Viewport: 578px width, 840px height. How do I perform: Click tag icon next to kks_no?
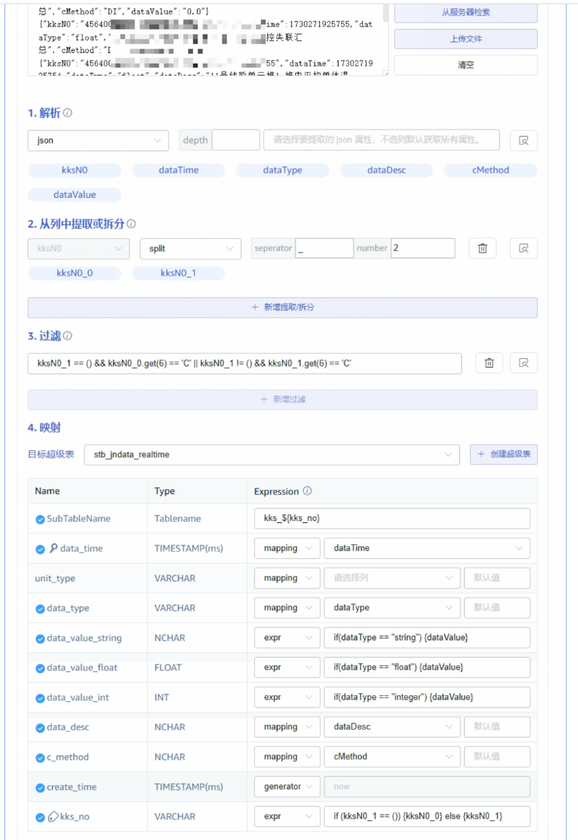pyautogui.click(x=53, y=817)
